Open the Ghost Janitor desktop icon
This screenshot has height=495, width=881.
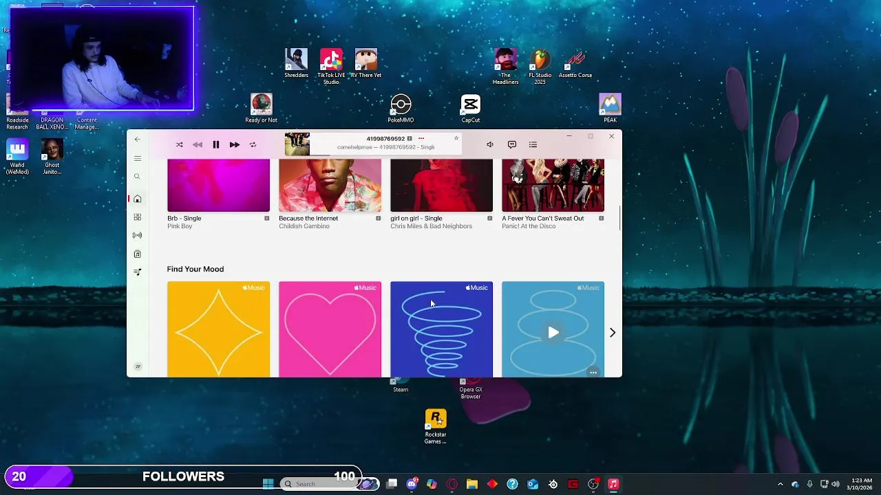pos(52,157)
